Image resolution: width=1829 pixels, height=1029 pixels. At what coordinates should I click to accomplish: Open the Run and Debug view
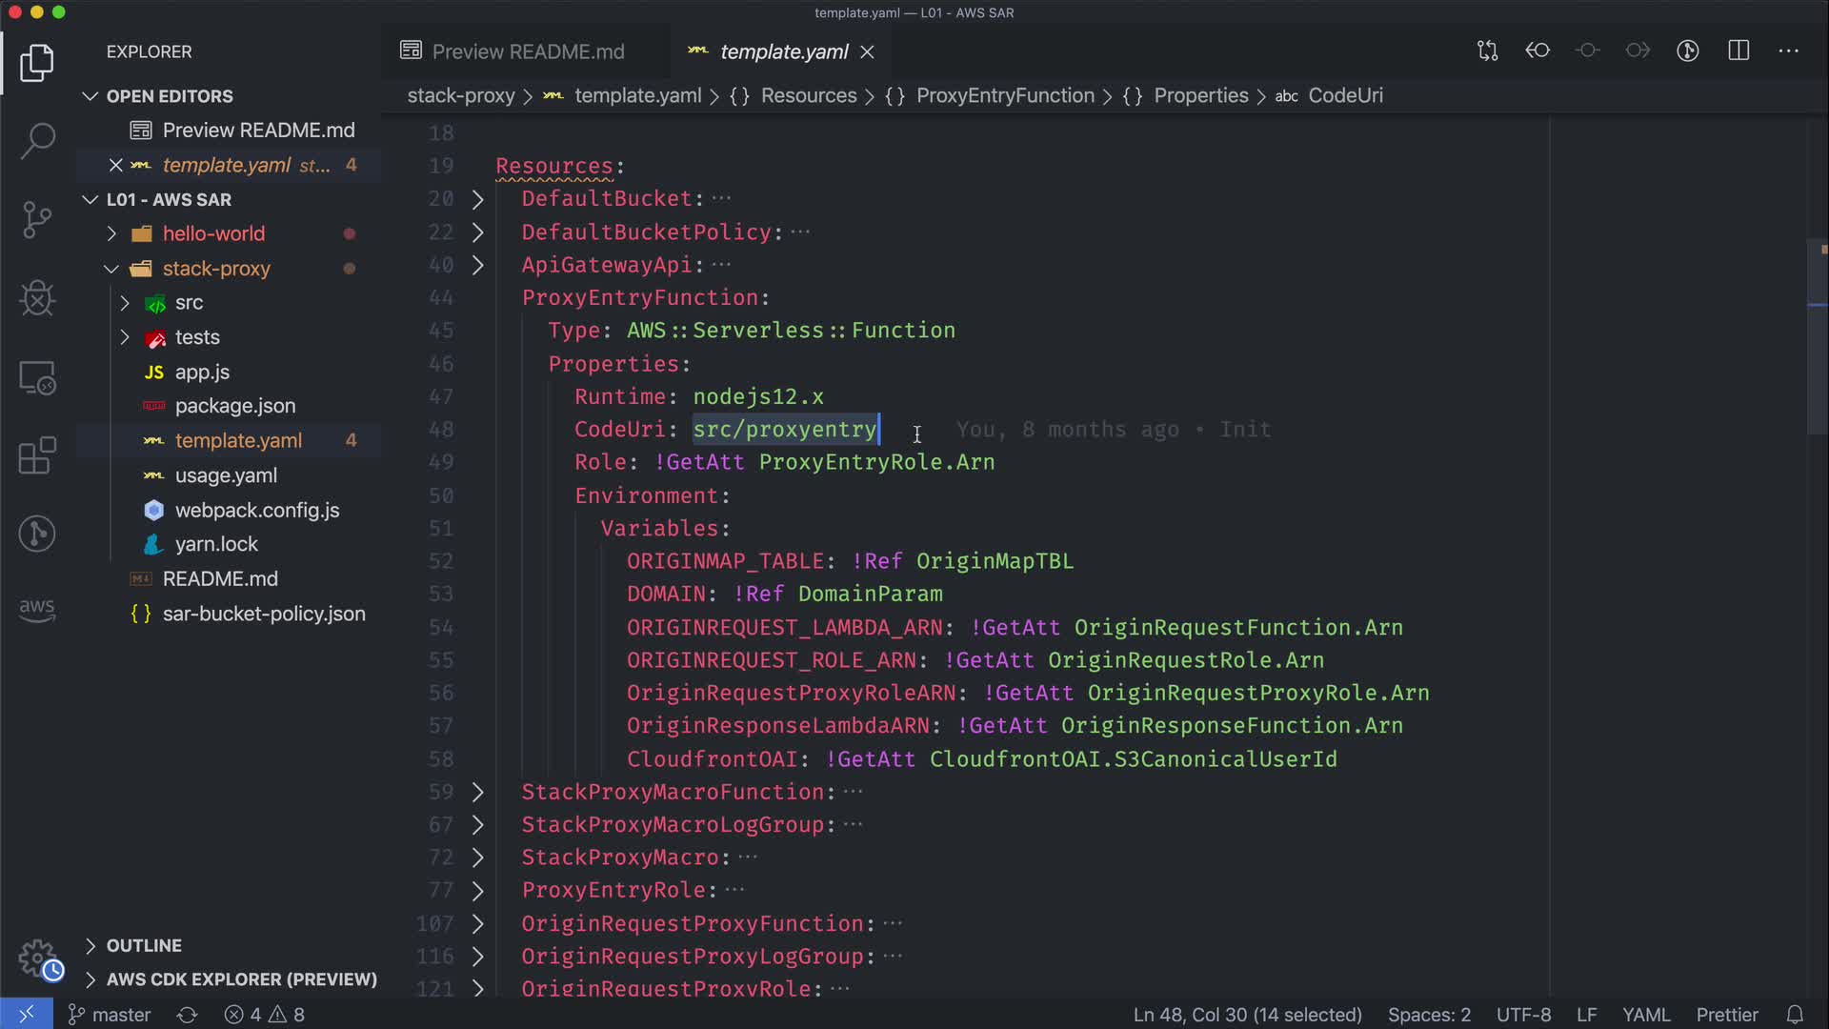point(37,298)
